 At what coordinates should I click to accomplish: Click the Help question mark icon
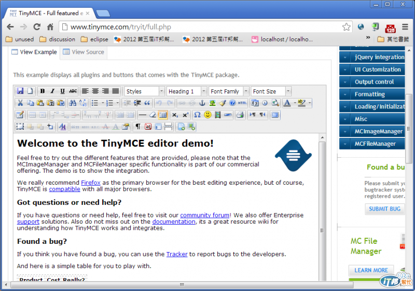pos(232,103)
